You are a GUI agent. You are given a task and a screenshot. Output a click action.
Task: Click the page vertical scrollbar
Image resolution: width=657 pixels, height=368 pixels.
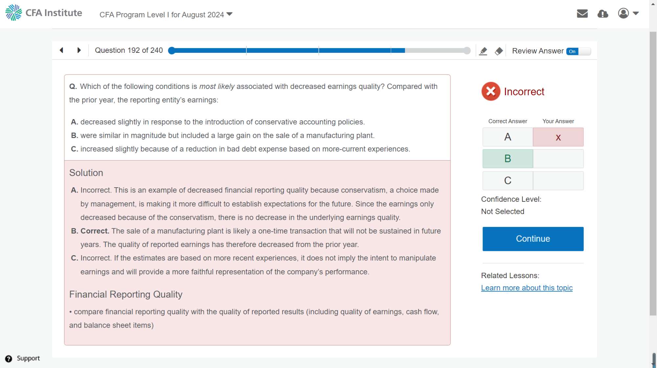[x=653, y=174]
